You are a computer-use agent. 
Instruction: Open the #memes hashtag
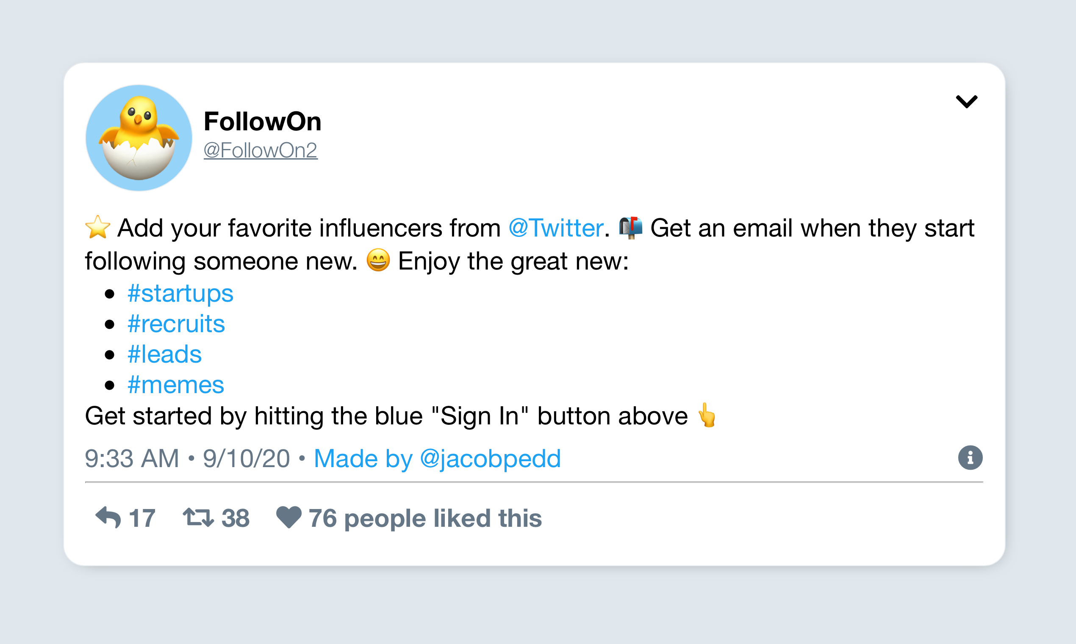pyautogui.click(x=175, y=385)
